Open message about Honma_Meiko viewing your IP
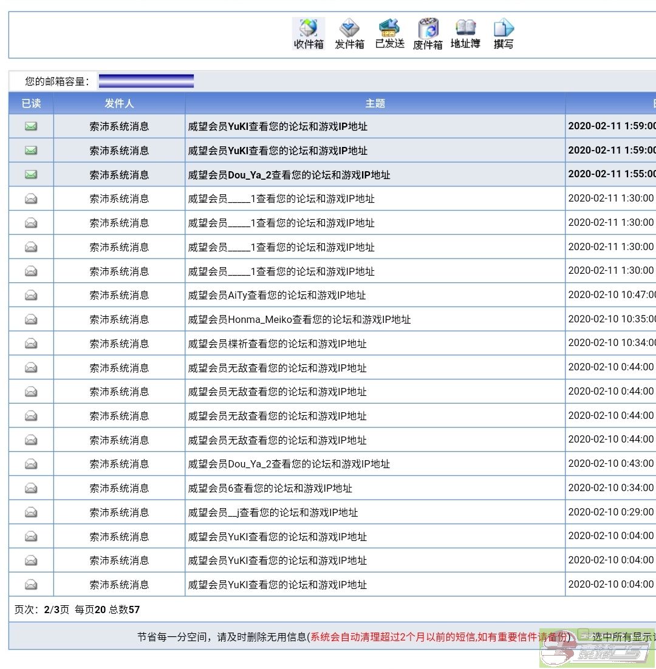Viewport: 656px width, 669px height. [x=299, y=319]
